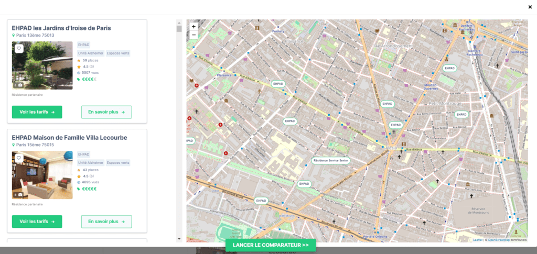Close the map overlay with the X
Image resolution: width=537 pixels, height=254 pixels.
click(530, 7)
